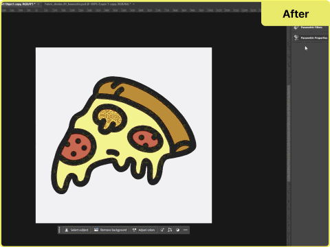
Task: Open the three-dots more options menu
Action: pyautogui.click(x=186, y=230)
